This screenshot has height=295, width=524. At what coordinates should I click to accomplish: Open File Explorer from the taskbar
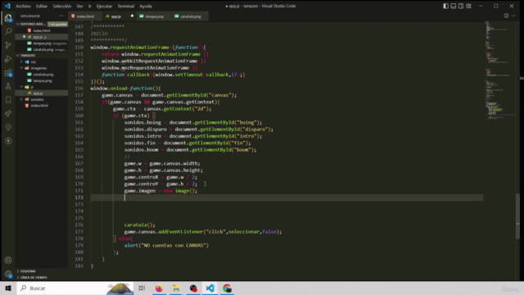click(176, 288)
